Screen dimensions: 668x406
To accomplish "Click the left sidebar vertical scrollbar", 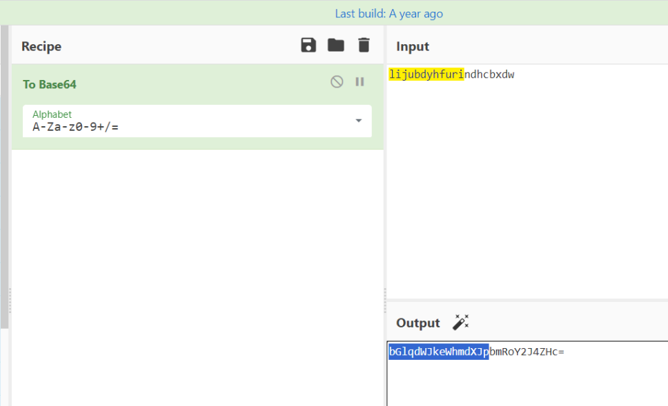I will (x=4, y=176).
